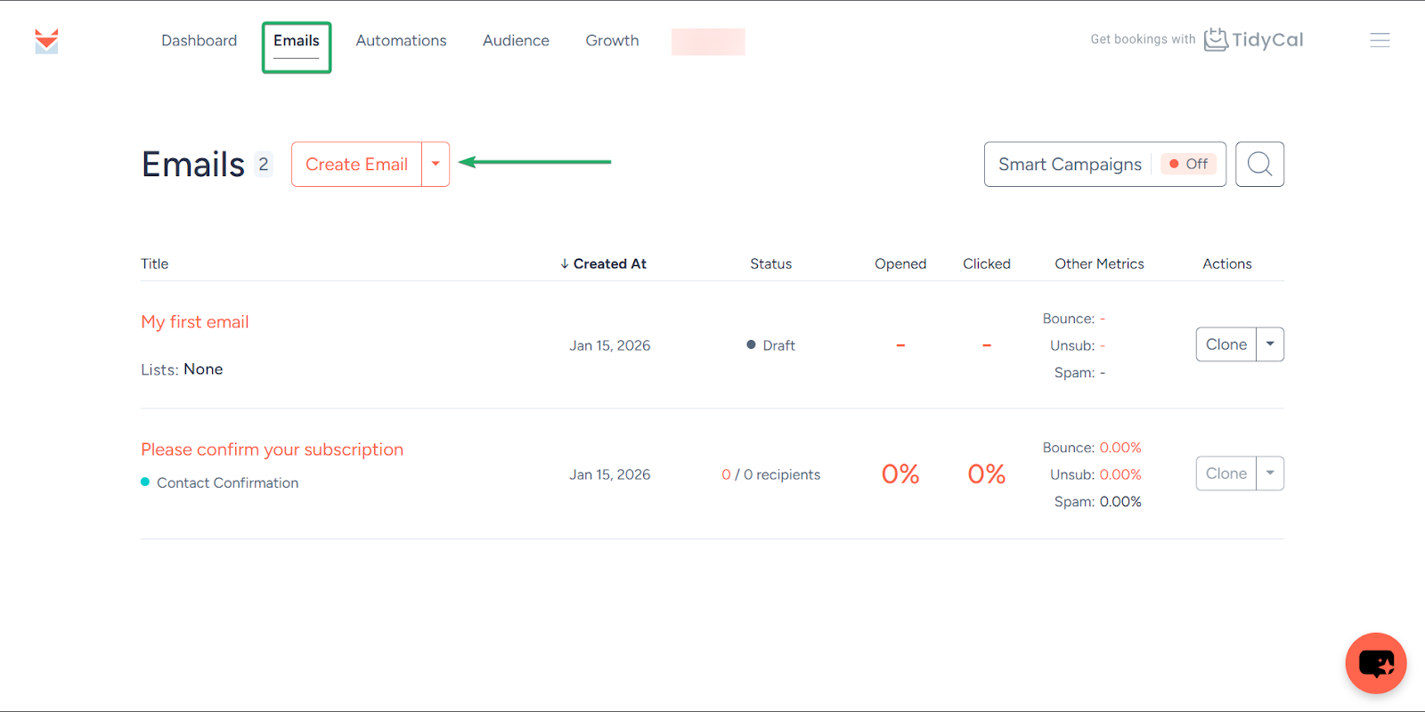Go to the Dashboard tab

199,40
